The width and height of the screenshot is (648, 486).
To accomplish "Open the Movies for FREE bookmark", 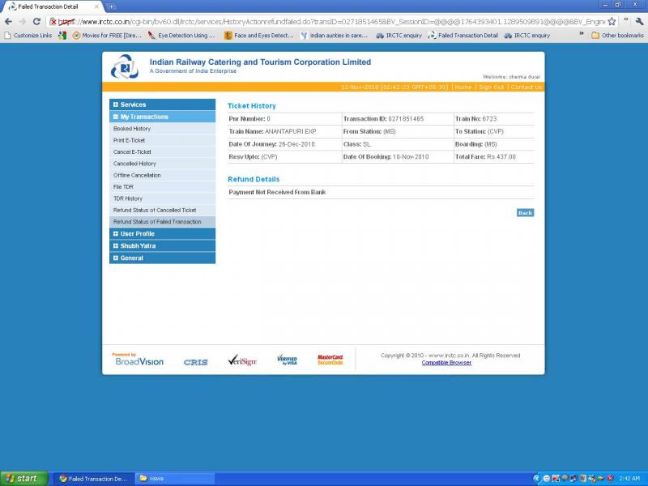I will click(x=107, y=36).
